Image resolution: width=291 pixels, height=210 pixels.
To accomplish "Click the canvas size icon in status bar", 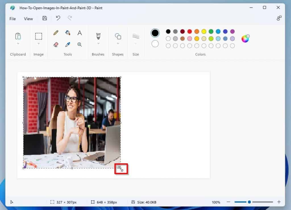I will tap(93, 202).
